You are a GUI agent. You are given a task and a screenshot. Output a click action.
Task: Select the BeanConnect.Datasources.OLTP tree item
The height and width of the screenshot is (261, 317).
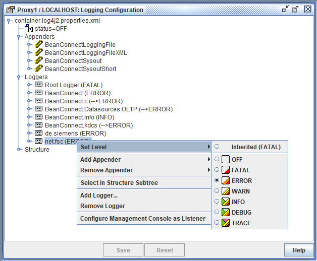pos(109,109)
